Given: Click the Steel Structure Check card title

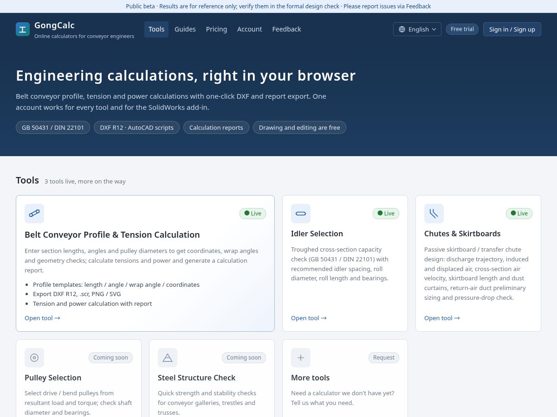Looking at the screenshot, I should point(197,378).
